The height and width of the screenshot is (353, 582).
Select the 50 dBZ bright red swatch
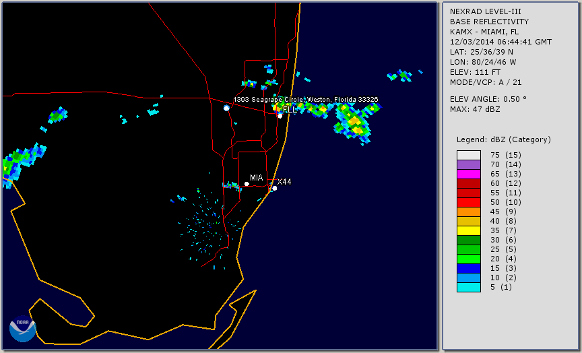click(x=469, y=202)
